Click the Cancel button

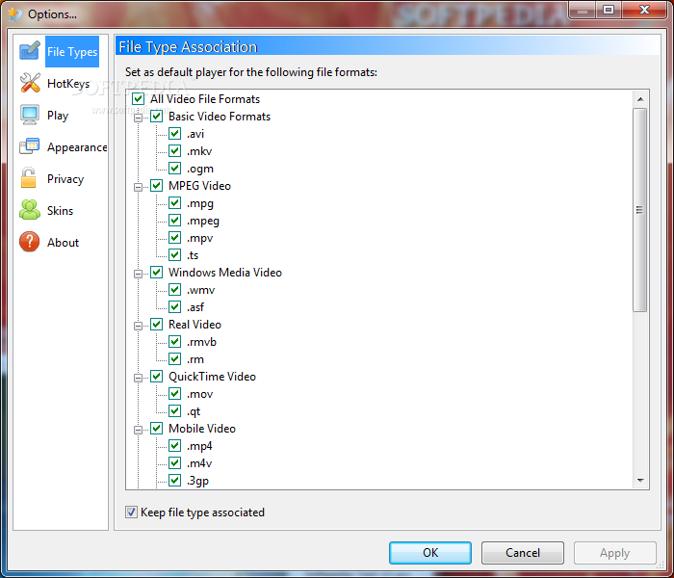[523, 553]
